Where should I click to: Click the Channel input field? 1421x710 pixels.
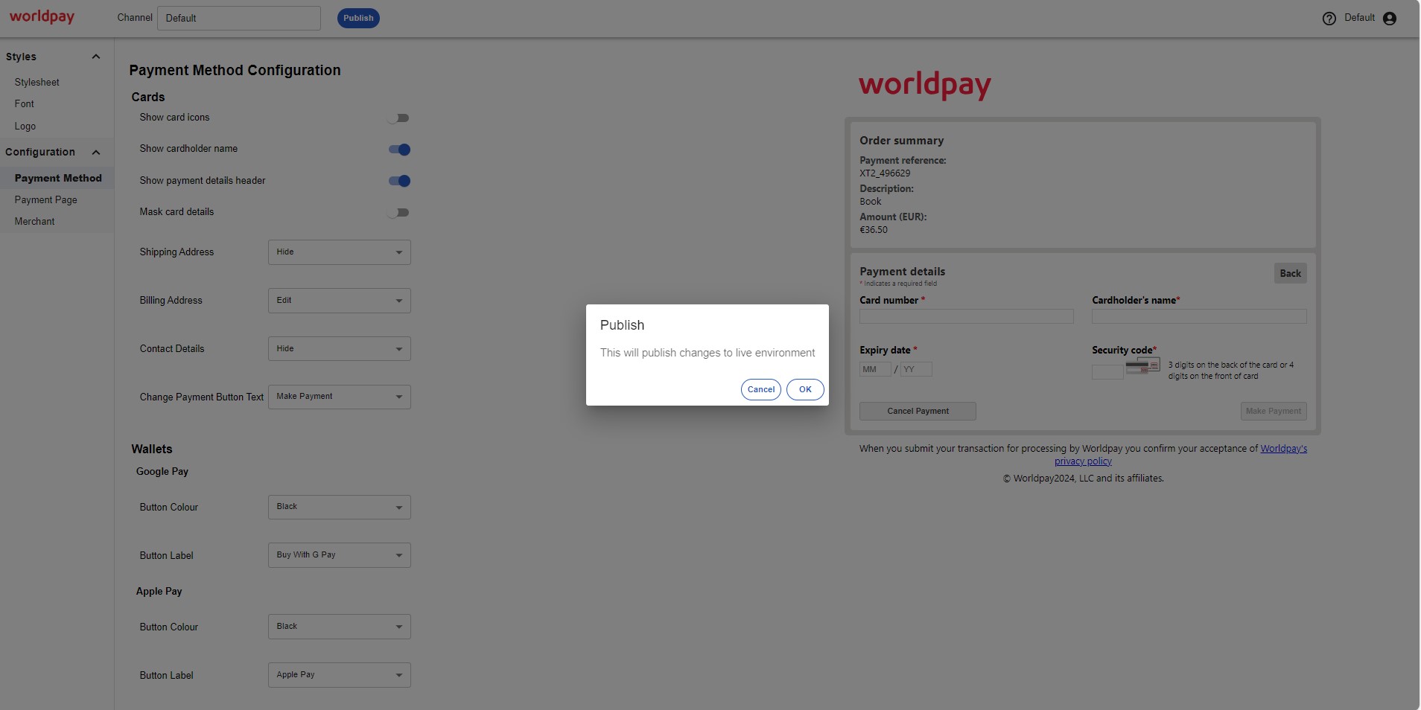click(x=238, y=19)
